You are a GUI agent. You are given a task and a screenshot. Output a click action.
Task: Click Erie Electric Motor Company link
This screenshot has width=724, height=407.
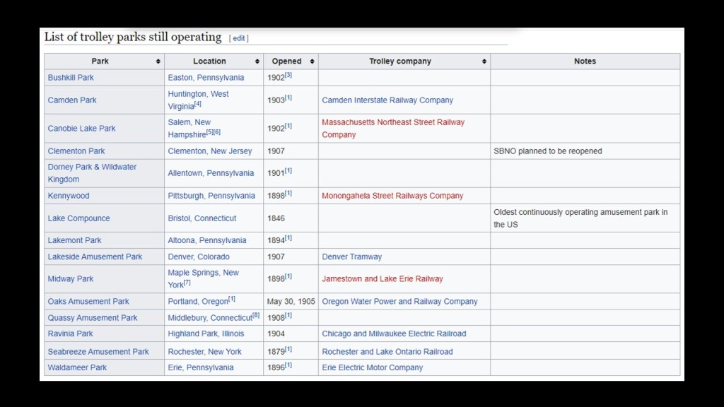point(372,367)
